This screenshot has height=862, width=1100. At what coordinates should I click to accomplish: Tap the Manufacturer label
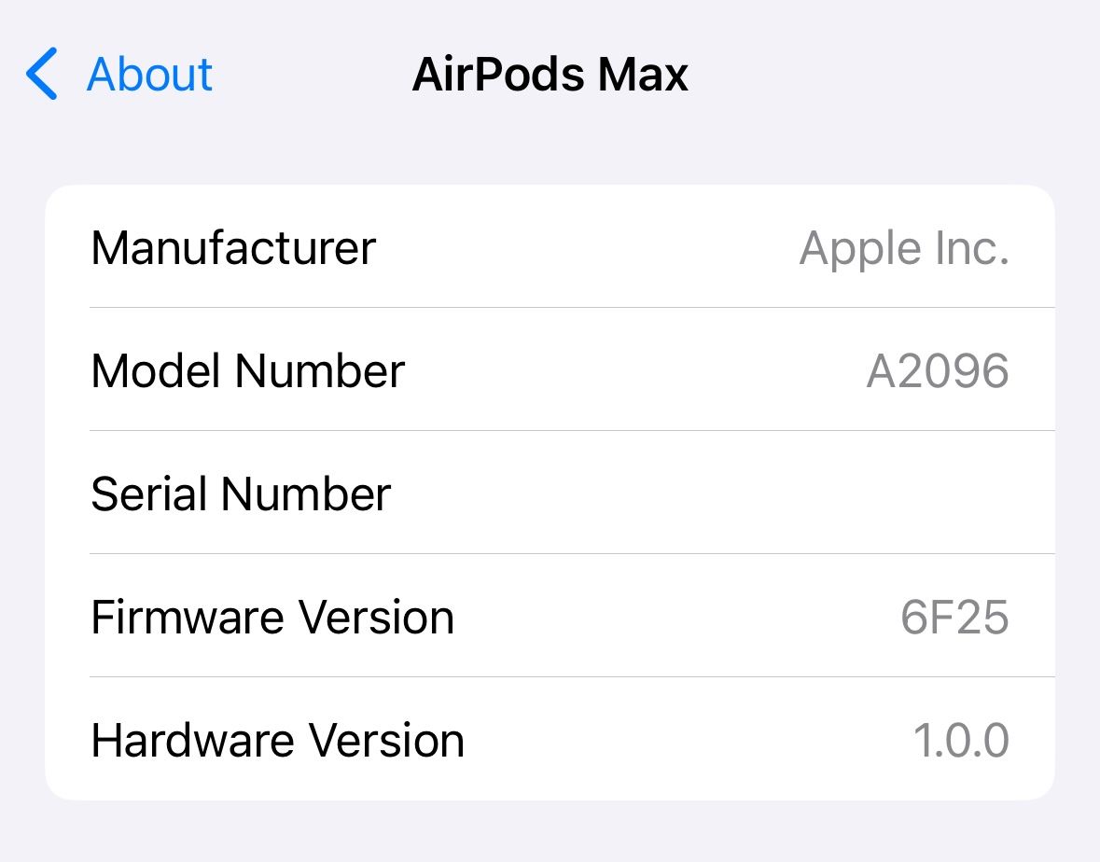tap(233, 248)
